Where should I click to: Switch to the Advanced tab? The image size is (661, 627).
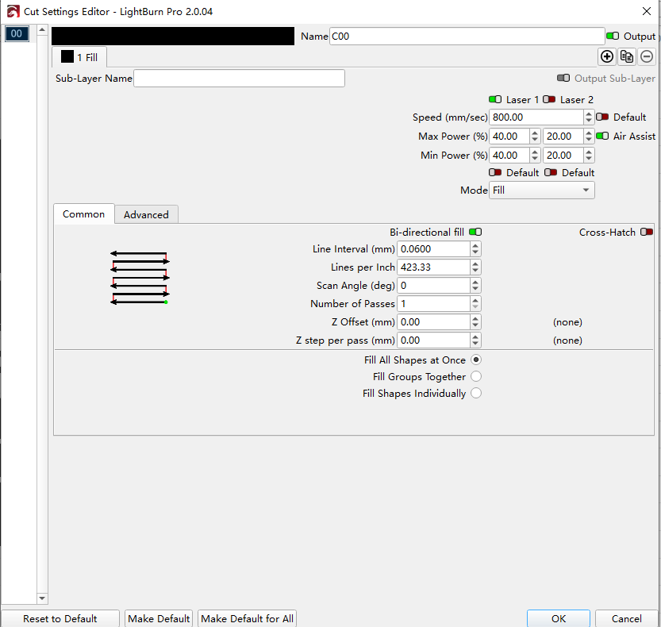click(146, 214)
